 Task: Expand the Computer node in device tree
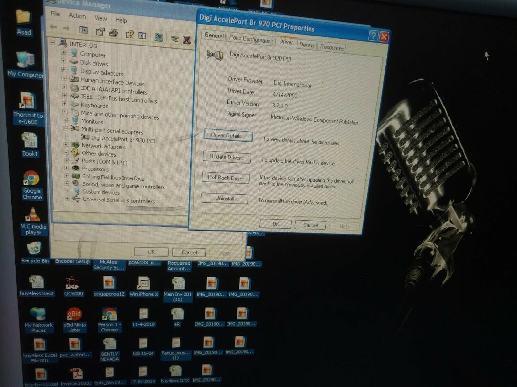coord(63,52)
